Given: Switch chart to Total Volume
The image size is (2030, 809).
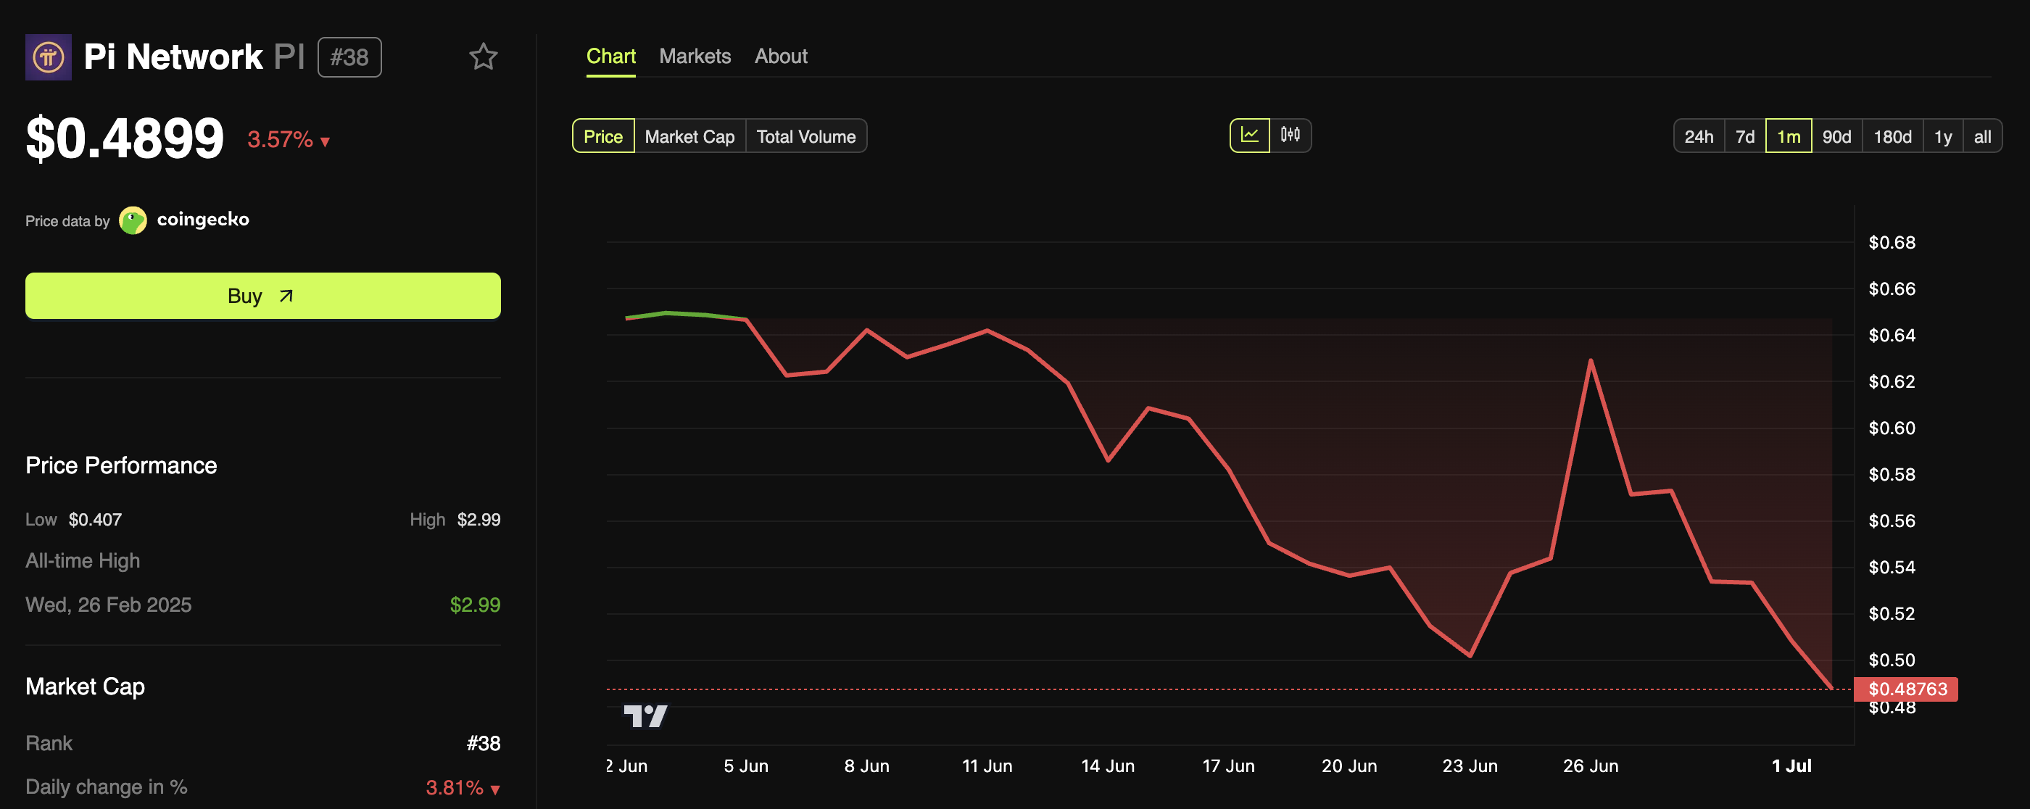Looking at the screenshot, I should pos(805,136).
